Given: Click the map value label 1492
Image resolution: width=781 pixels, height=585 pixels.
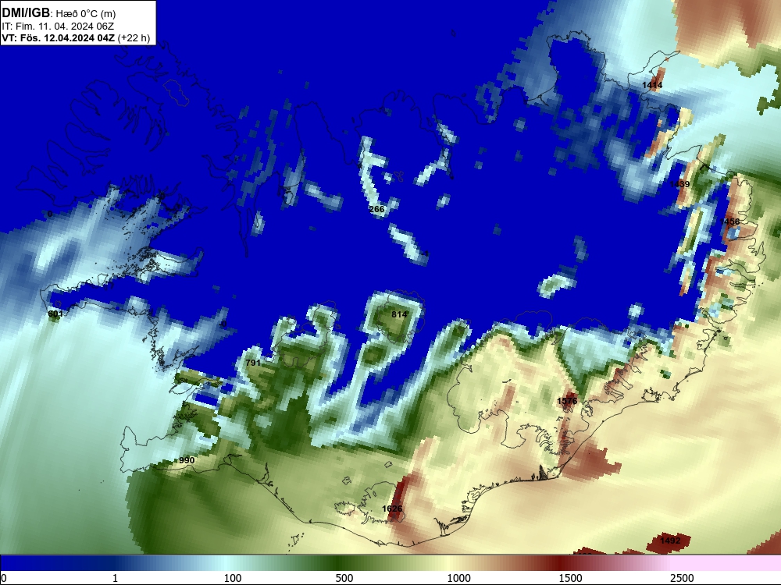Looking at the screenshot, I should coord(670,541).
